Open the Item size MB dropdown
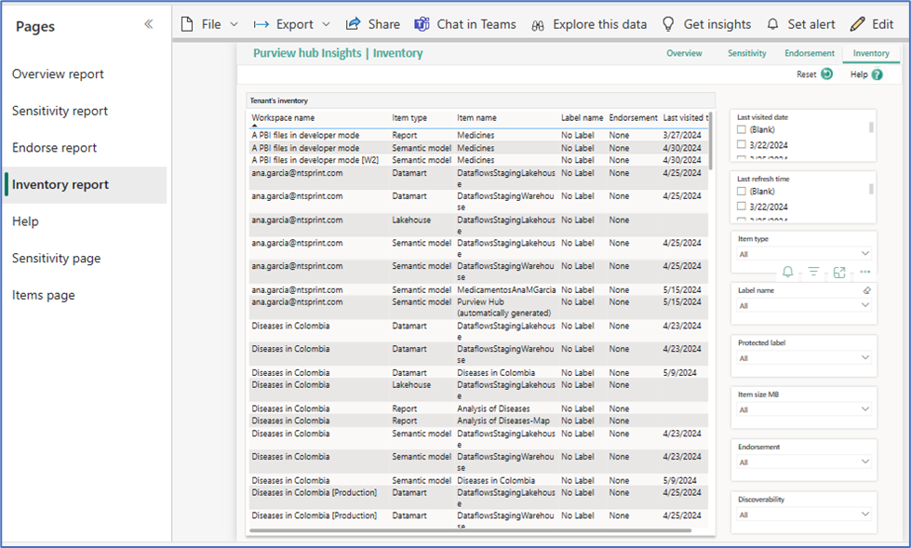Viewport: 911px width, 548px height. [x=804, y=409]
